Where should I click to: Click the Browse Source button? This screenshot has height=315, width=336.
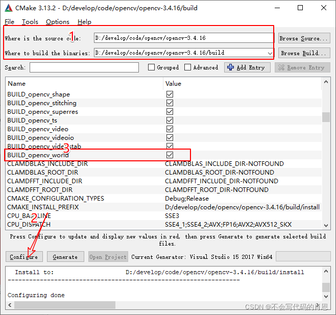pos(304,38)
